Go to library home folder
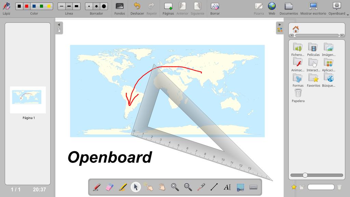 296,29
